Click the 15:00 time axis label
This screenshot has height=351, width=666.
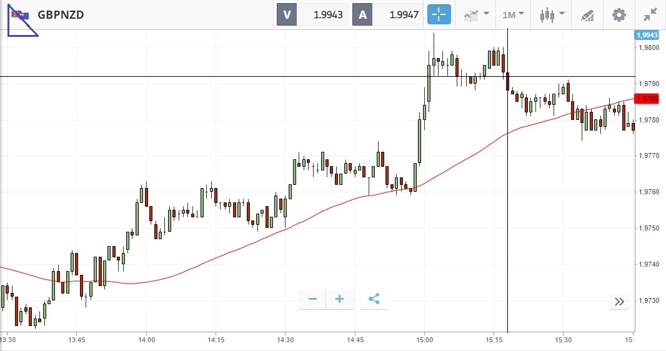pyautogui.click(x=424, y=340)
